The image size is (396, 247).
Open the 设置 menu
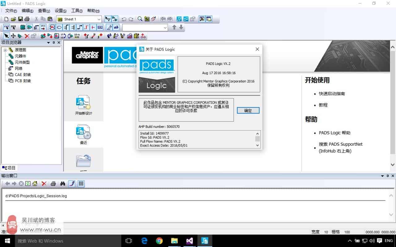[61, 11]
